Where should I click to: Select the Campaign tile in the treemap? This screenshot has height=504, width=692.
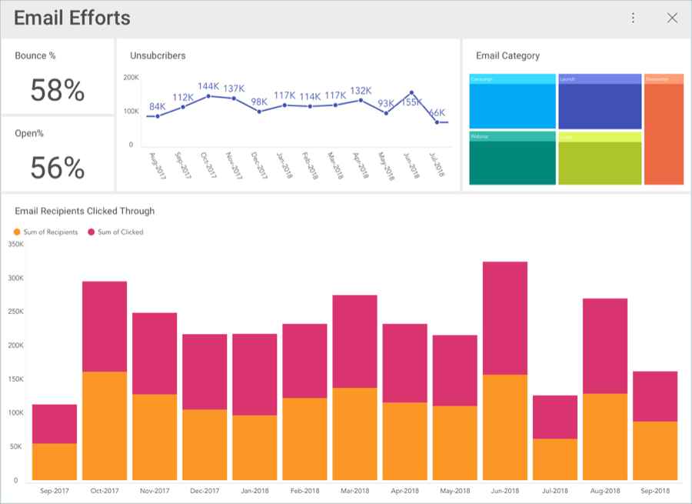(x=512, y=105)
